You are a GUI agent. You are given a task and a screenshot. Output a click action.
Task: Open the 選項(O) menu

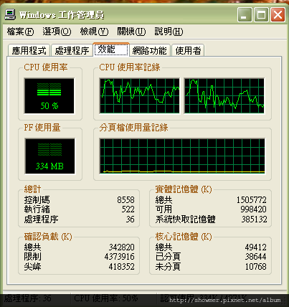tap(57, 32)
